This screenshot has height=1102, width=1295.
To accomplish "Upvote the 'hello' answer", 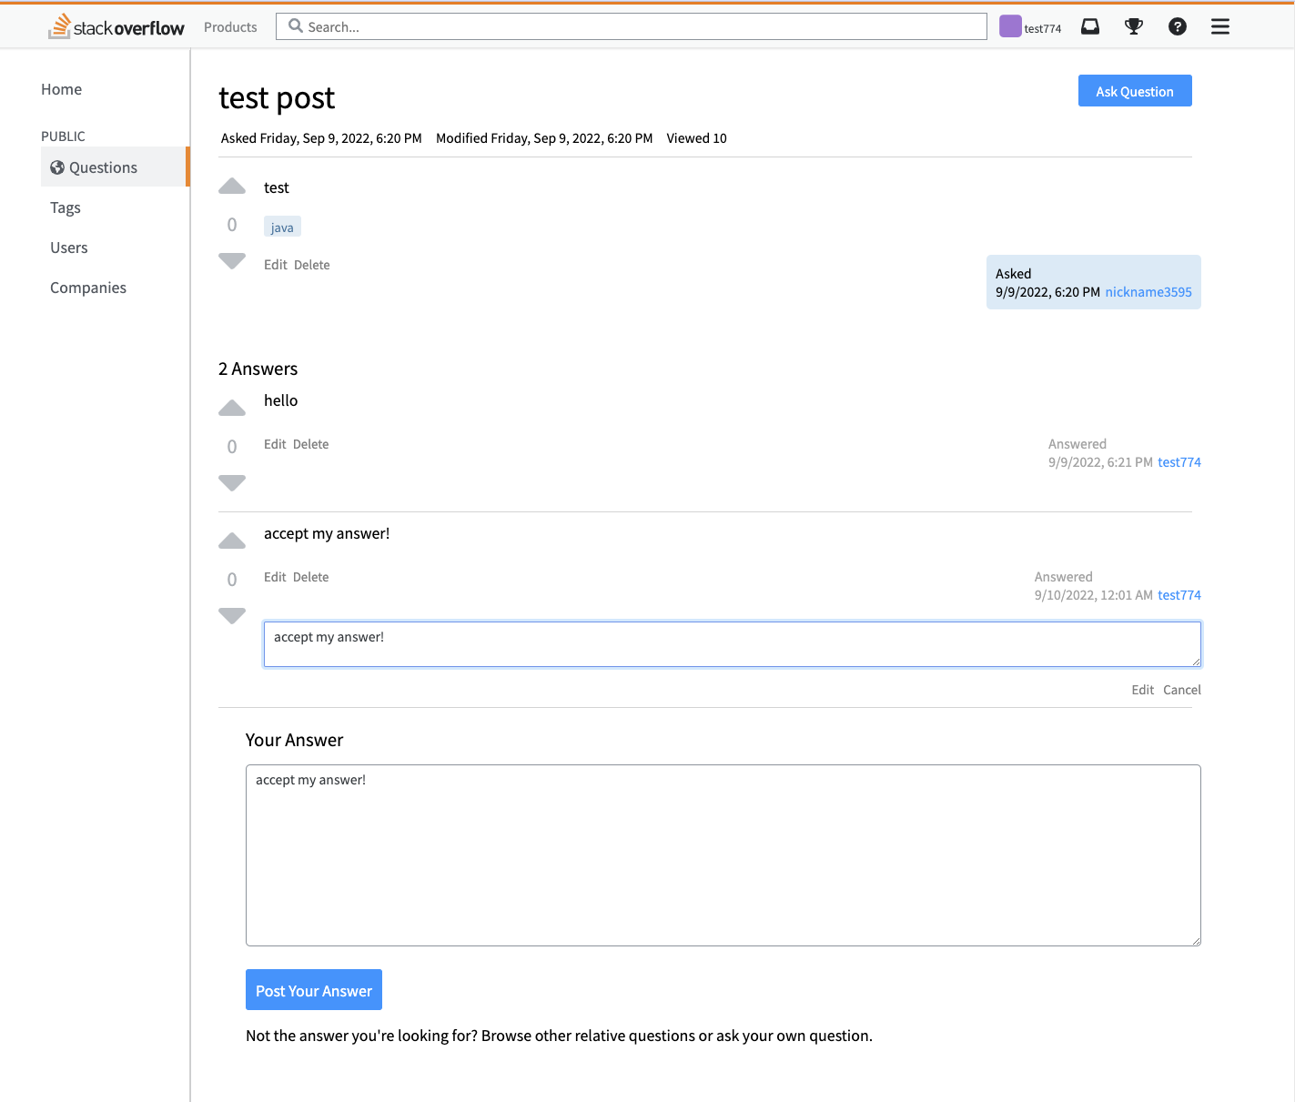I will pos(232,409).
